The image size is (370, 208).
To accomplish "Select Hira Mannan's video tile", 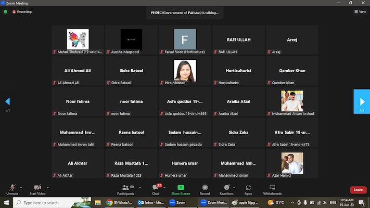I will [x=185, y=70].
